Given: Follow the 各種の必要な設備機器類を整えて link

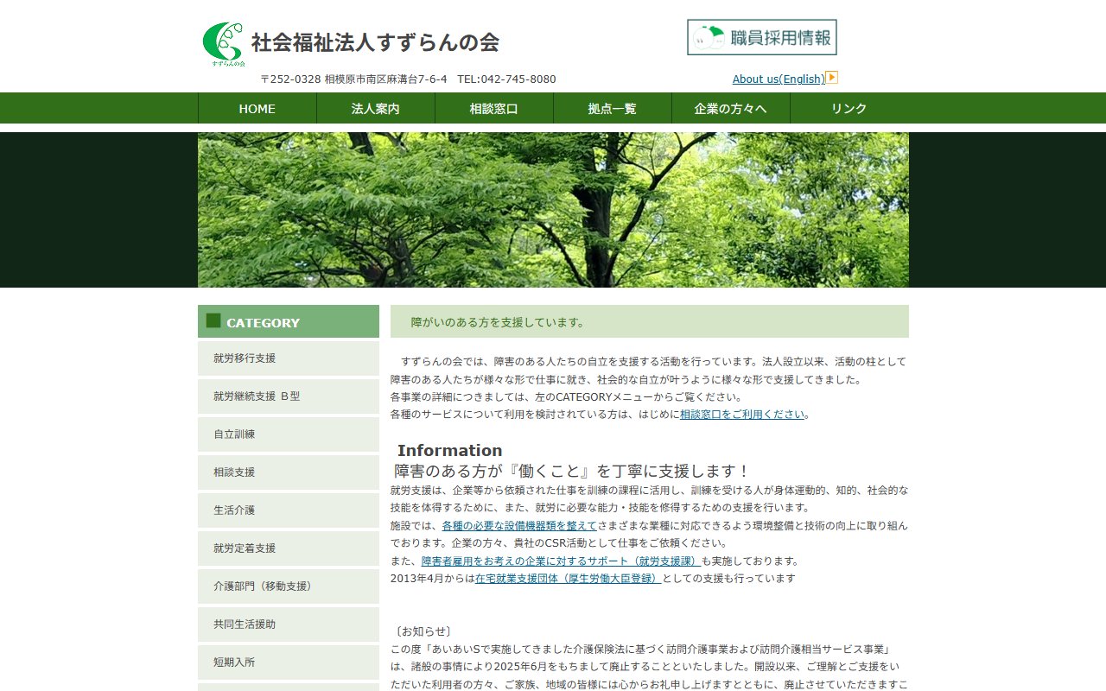Looking at the screenshot, I should click(x=519, y=525).
